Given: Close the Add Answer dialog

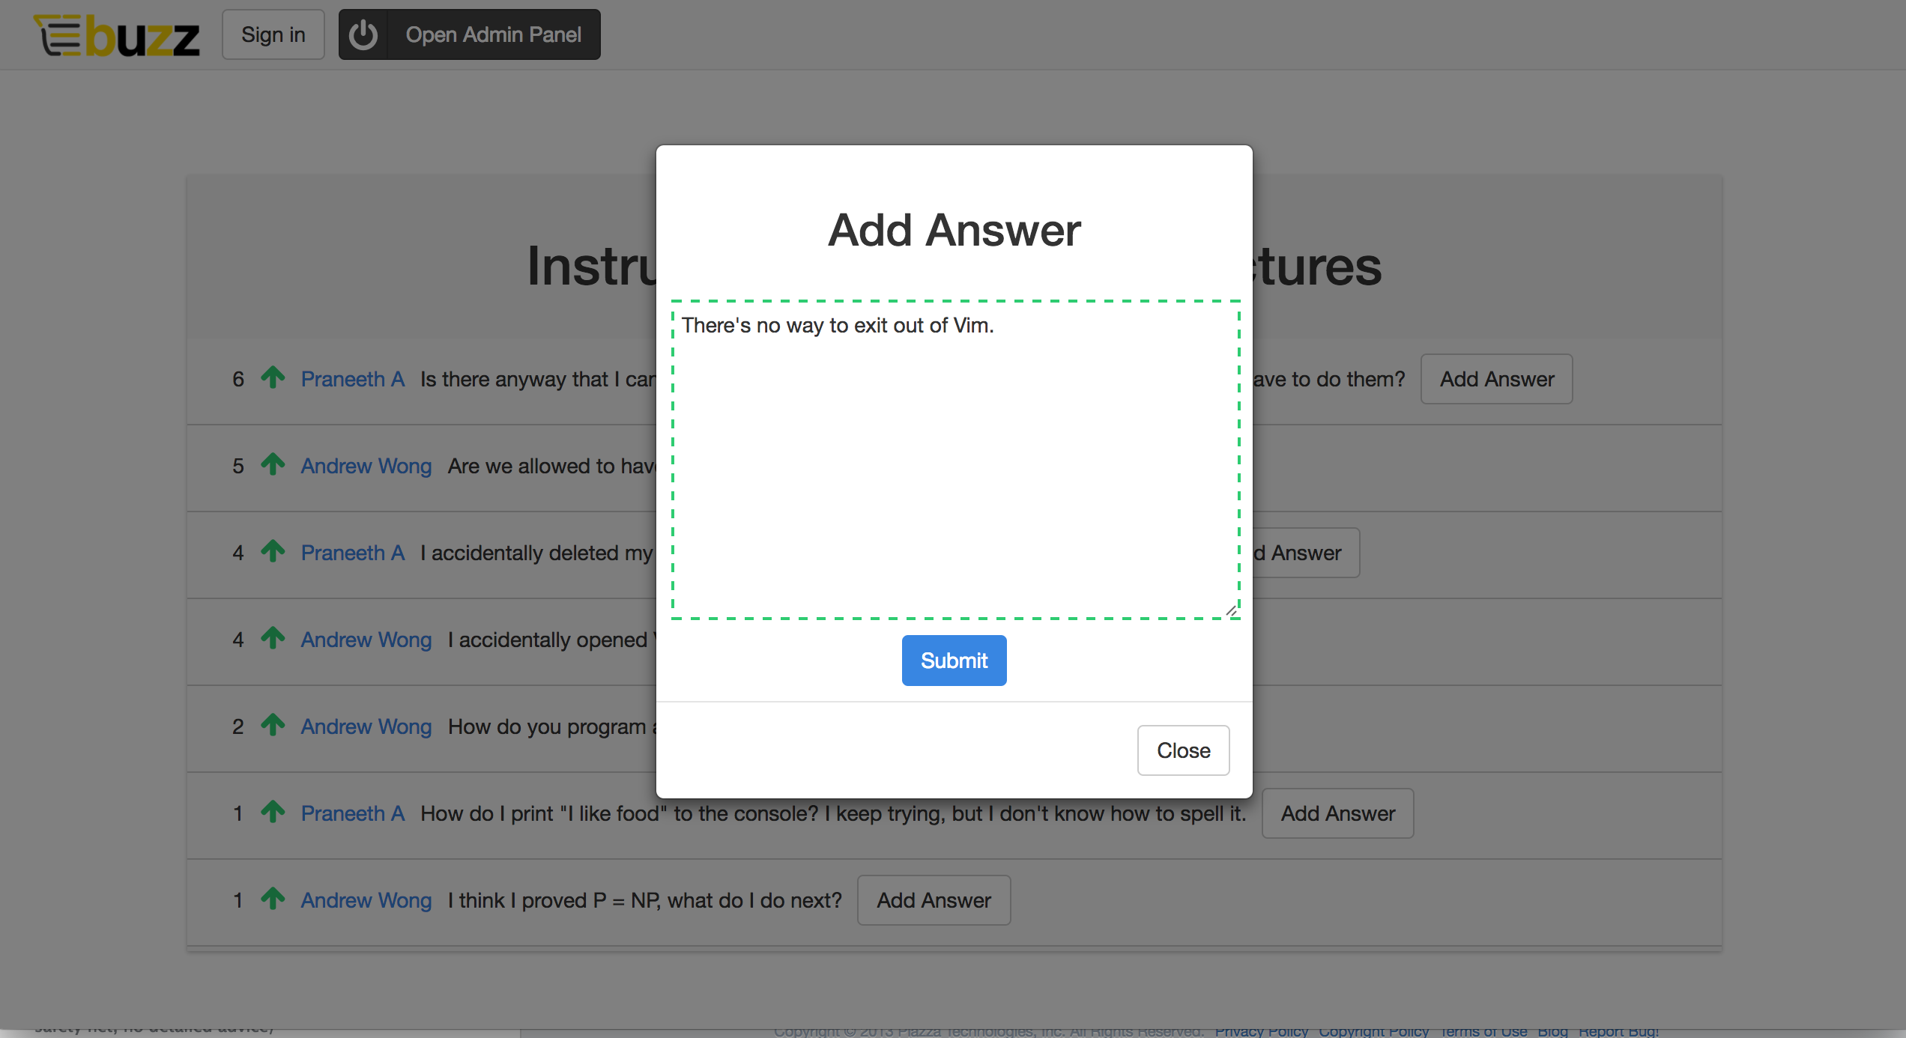Looking at the screenshot, I should (1183, 750).
